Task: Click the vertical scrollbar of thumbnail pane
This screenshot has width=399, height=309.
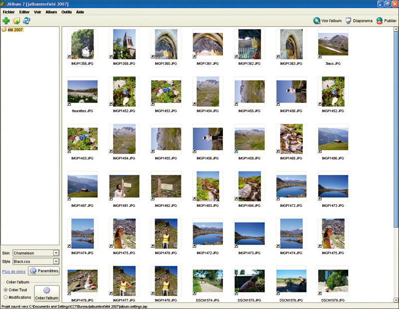Action: point(396,164)
